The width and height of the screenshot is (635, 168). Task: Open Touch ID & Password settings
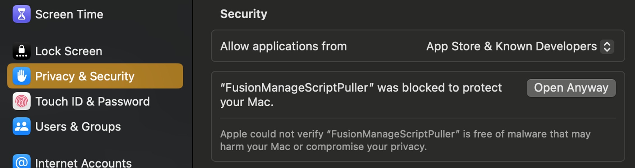(x=92, y=101)
